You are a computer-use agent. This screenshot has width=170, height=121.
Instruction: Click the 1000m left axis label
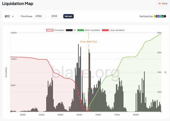14,59
